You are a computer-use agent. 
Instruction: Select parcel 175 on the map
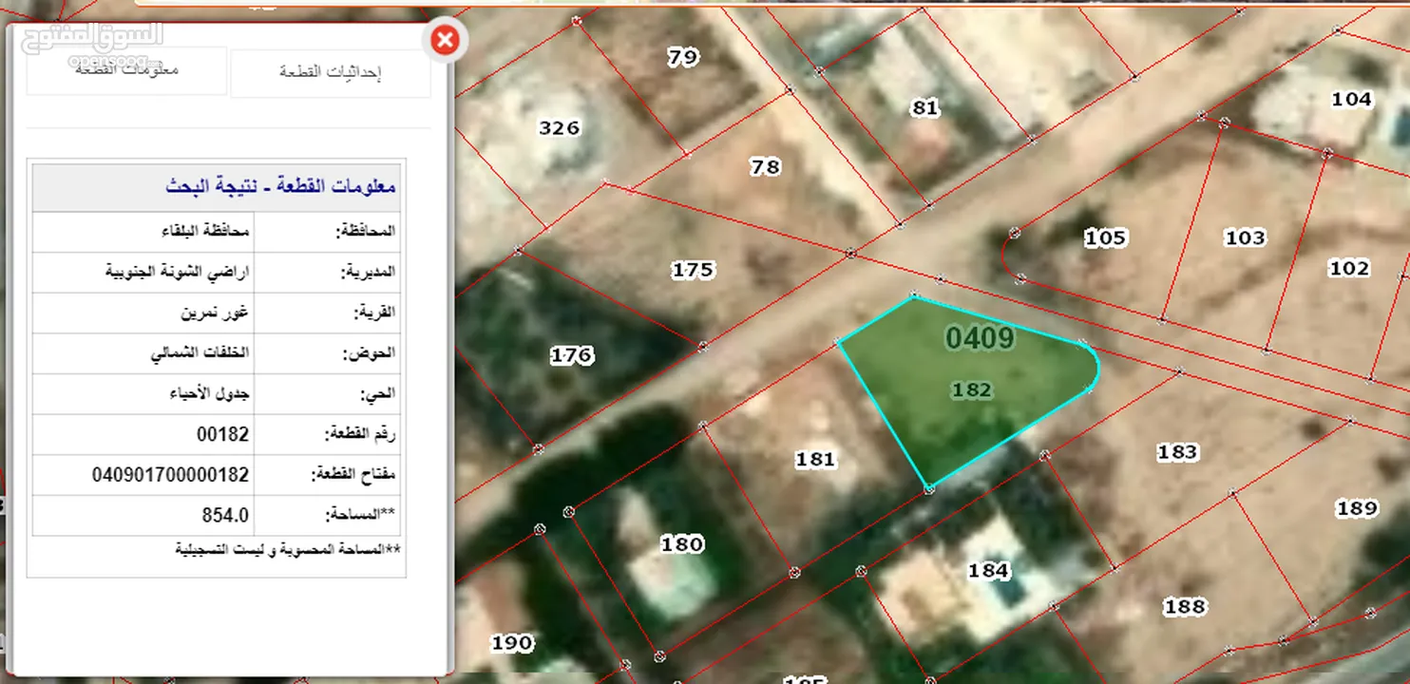(693, 270)
